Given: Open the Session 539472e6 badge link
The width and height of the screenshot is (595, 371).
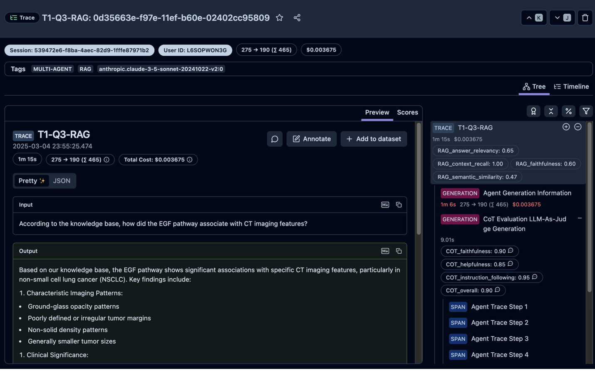Looking at the screenshot, I should [79, 50].
